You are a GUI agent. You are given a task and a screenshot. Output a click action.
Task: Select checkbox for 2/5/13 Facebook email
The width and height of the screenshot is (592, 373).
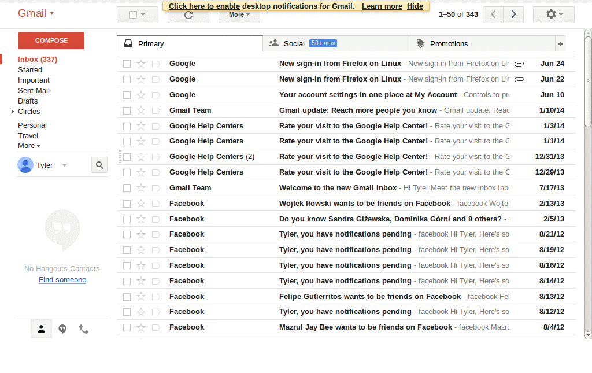[x=127, y=219]
